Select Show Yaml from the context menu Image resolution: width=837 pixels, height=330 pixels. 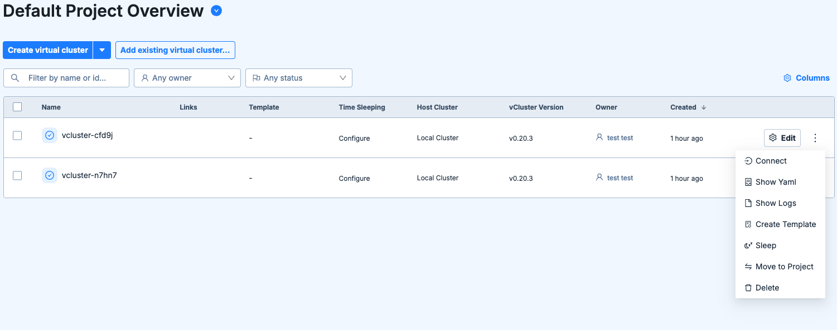775,182
